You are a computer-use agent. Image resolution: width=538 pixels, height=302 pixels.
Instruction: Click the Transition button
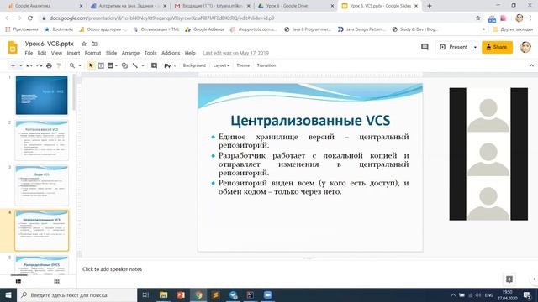(266, 65)
